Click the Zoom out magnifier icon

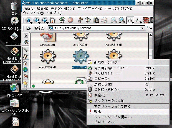tap(122, 20)
